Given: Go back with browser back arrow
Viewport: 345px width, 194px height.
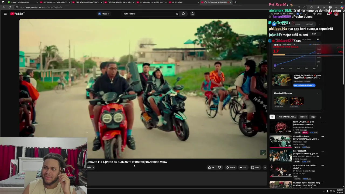Looking at the screenshot, I should [x=4, y=7].
